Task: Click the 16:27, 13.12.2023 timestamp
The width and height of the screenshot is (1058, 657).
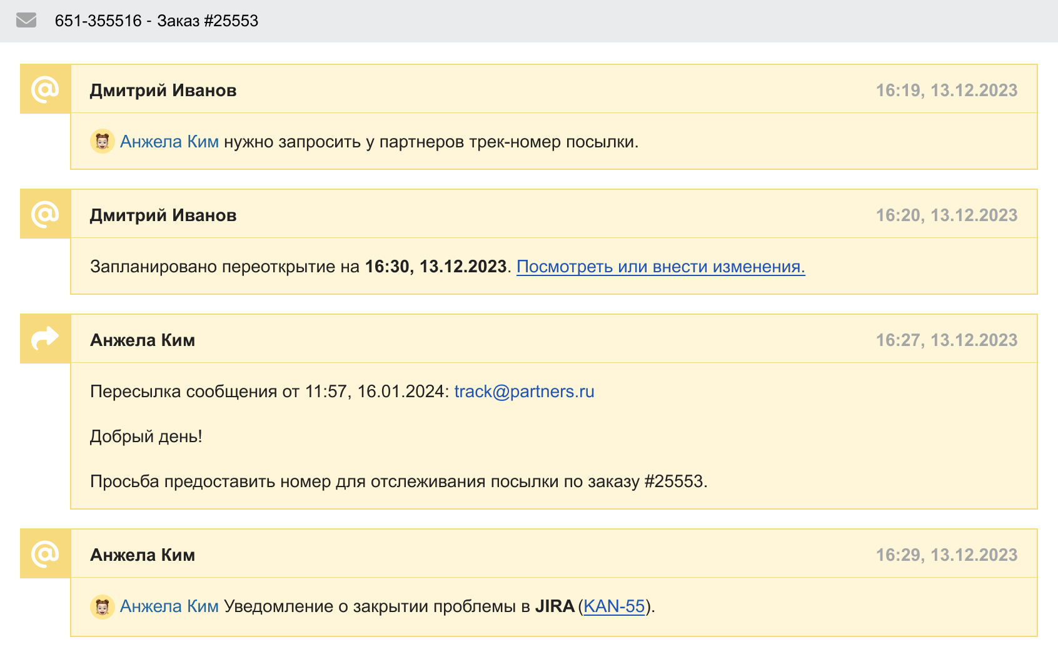Action: [946, 340]
